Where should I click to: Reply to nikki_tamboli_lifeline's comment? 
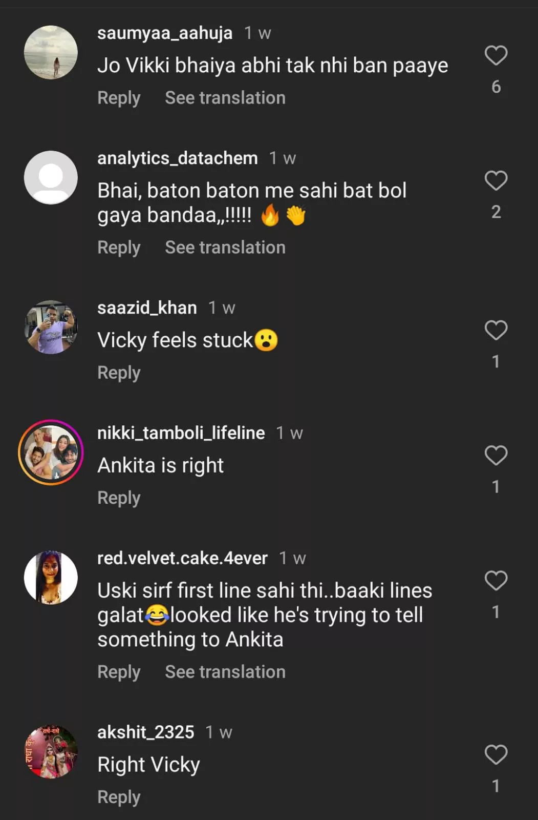119,498
